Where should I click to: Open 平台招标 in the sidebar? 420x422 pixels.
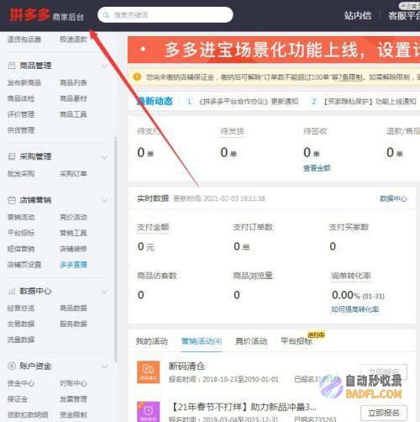(21, 233)
